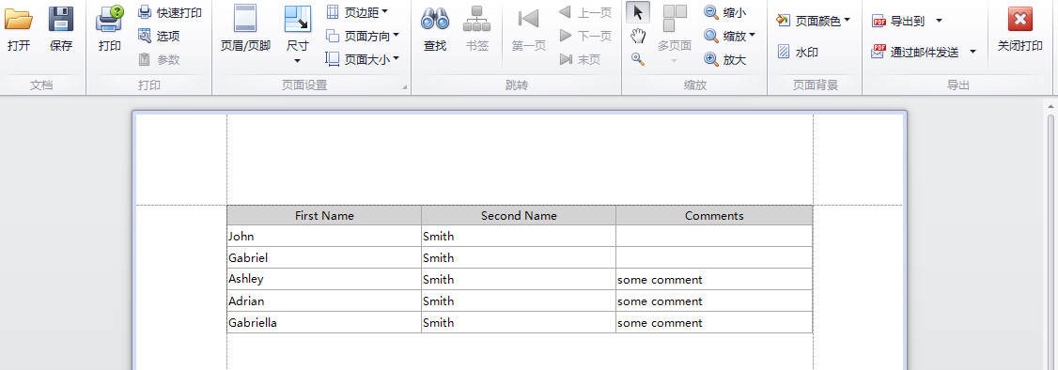Click Zoom In (放大)

[x=724, y=59]
